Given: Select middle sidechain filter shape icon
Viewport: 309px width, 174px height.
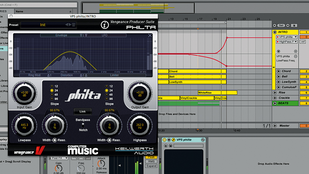Looking at the screenshot, I should click(x=81, y=158).
